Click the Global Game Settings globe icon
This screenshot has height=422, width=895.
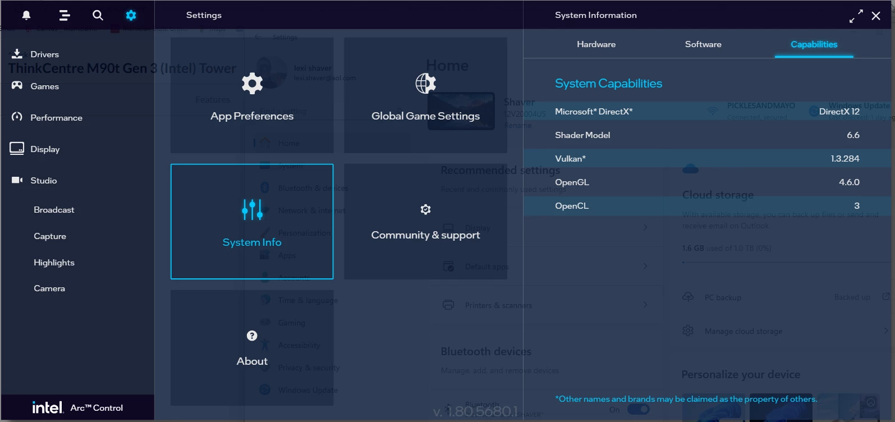point(425,83)
